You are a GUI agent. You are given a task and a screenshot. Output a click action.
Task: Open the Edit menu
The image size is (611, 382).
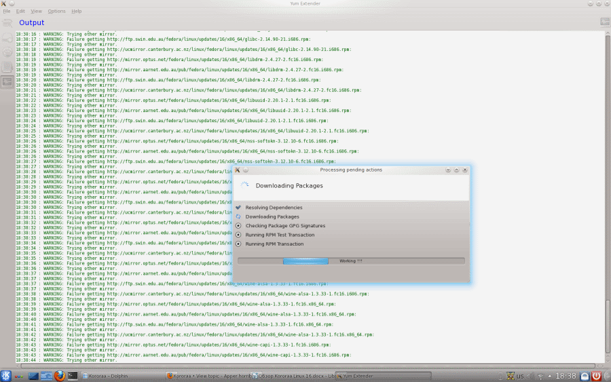pos(20,12)
